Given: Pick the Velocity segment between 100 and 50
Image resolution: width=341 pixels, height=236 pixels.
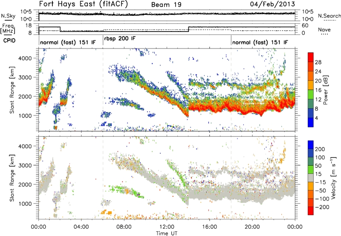Looking at the screenshot, I should pyautogui.click(x=311, y=161).
